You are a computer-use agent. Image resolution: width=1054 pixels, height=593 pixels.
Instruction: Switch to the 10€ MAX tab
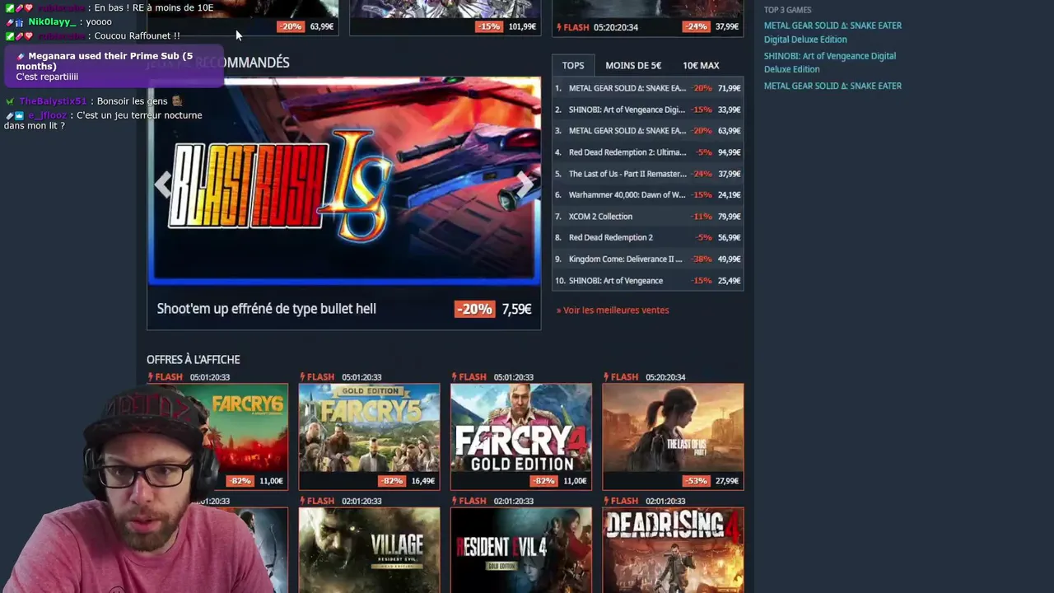pos(701,65)
